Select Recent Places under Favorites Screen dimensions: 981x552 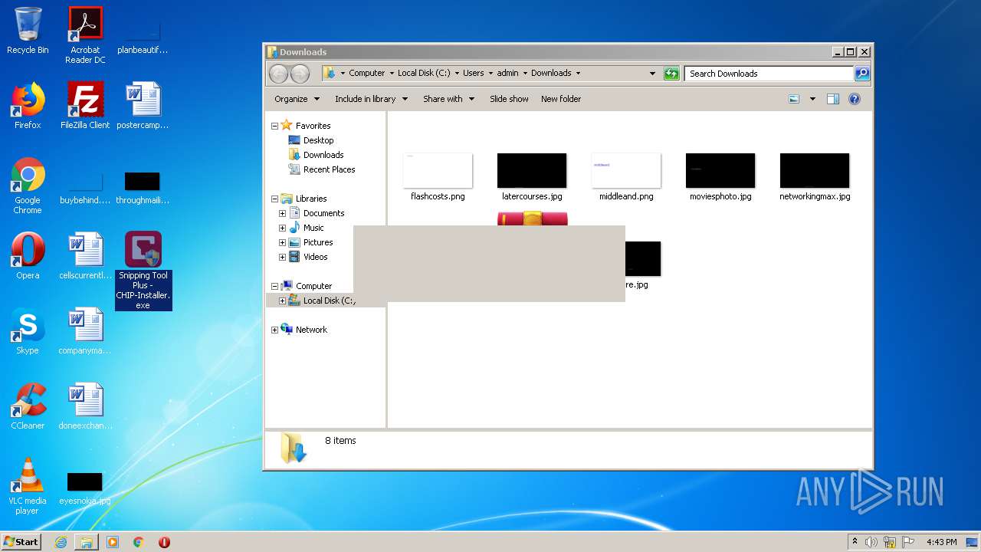(322, 169)
